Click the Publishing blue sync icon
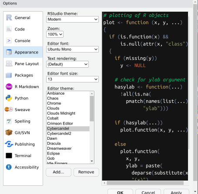The height and width of the screenshot is (194, 198). 9,144
